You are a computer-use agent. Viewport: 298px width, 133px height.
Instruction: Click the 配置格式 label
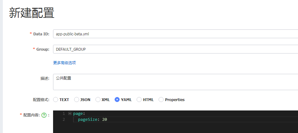41,100
